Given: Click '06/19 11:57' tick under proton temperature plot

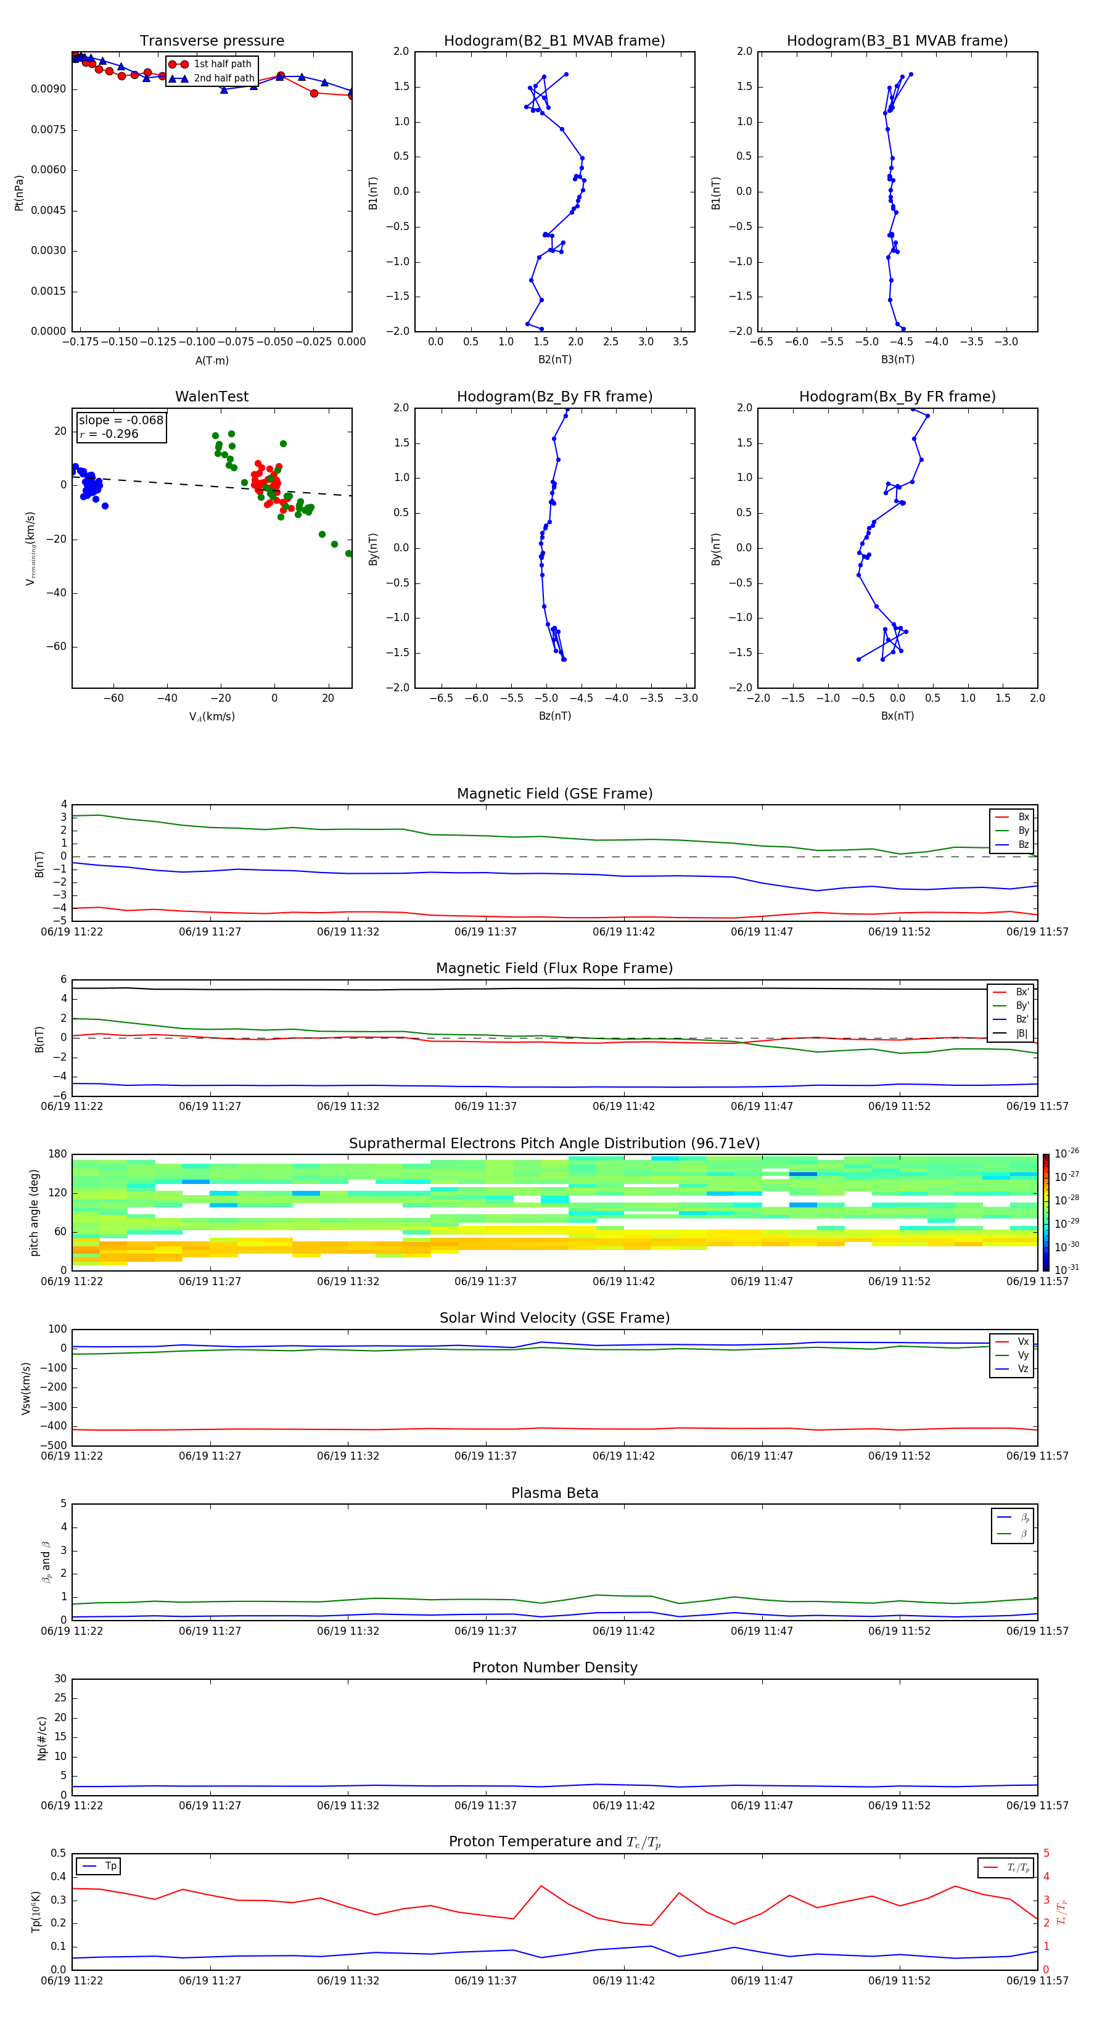Looking at the screenshot, I should [x=1037, y=1981].
